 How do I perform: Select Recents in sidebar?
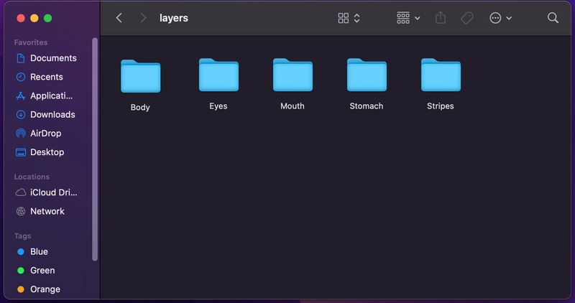pyautogui.click(x=40, y=77)
